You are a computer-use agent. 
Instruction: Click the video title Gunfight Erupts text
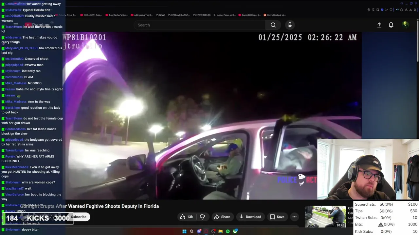pyautogui.click(x=89, y=206)
